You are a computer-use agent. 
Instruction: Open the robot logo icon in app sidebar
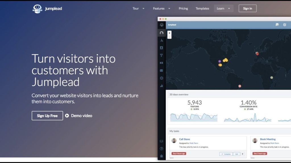pyautogui.click(x=162, y=25)
